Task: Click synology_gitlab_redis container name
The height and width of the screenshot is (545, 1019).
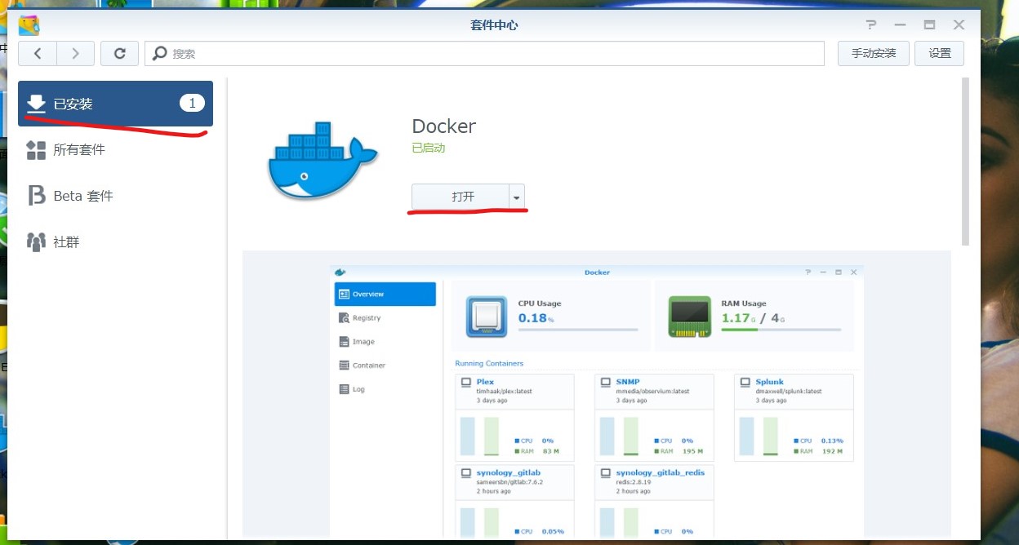Action: [660, 472]
